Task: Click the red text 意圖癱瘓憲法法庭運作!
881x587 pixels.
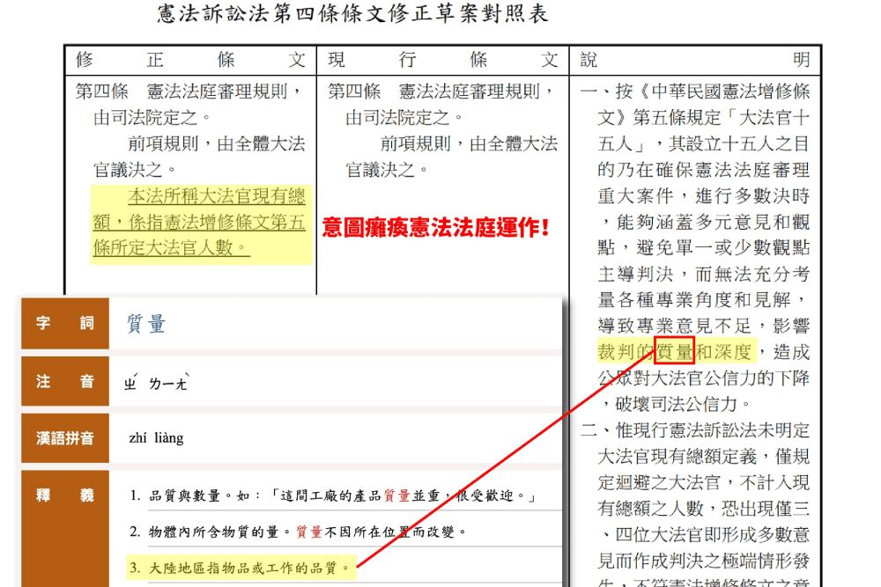Action: point(437,228)
